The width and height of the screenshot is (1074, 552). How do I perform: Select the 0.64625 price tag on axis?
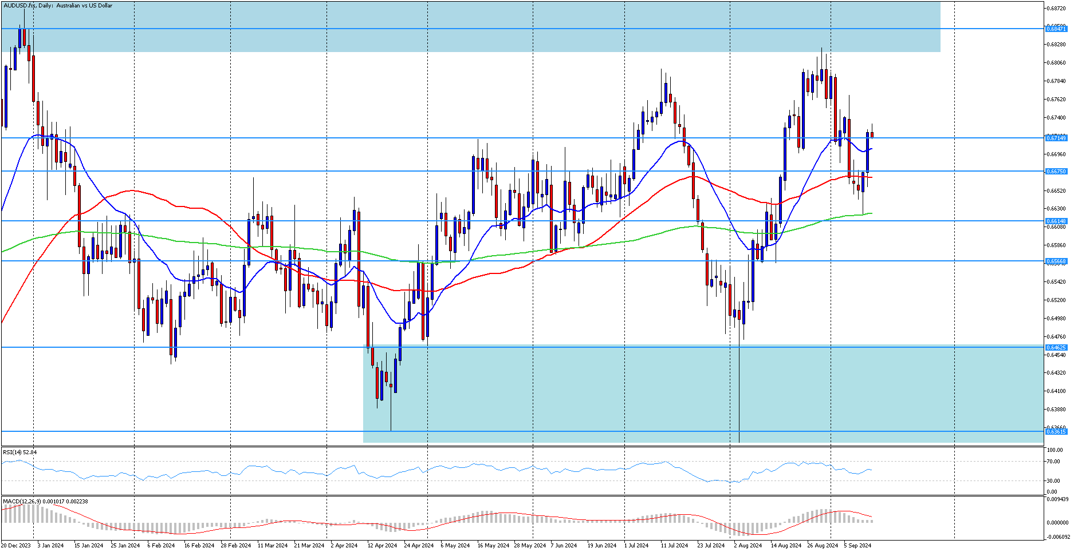point(1056,347)
